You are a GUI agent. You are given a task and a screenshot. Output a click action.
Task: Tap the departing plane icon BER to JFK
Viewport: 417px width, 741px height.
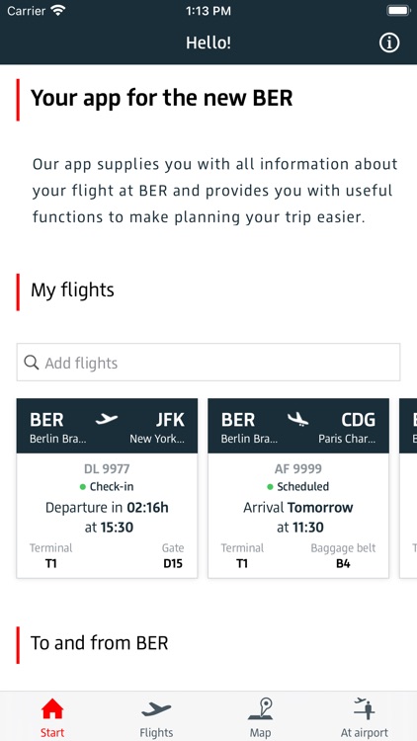107,419
